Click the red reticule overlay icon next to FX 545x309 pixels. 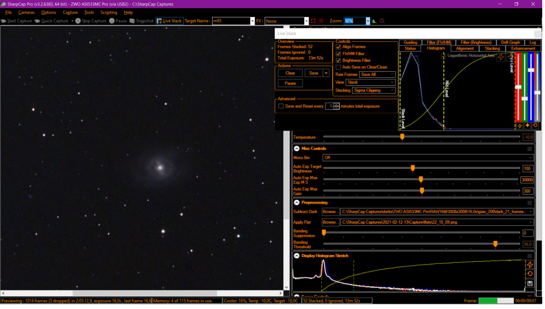(321, 21)
